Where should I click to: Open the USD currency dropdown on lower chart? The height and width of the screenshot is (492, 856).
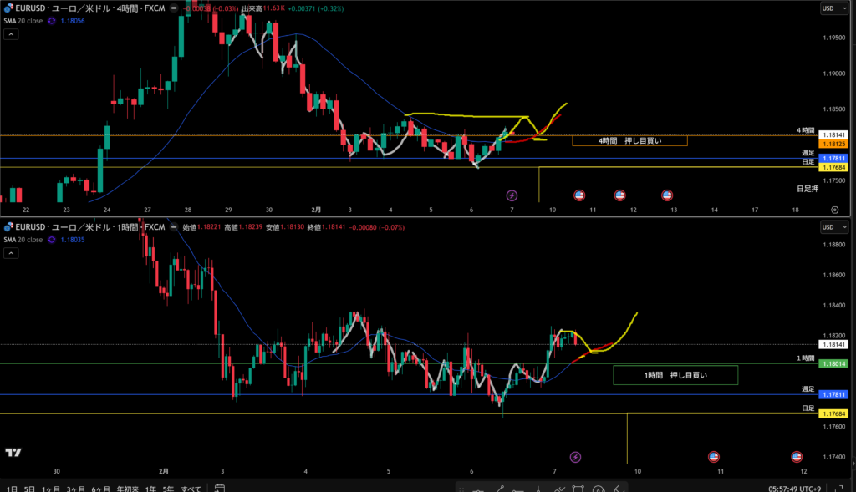tap(831, 227)
